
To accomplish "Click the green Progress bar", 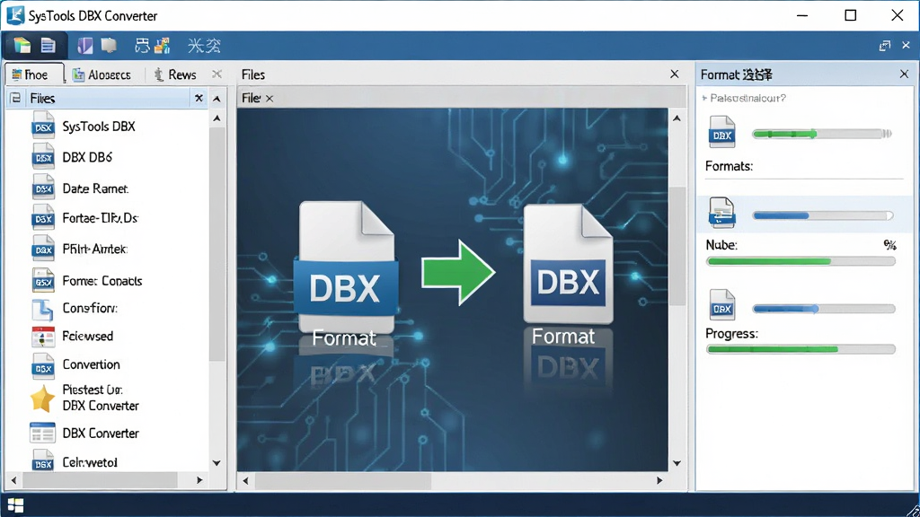I will coord(801,349).
